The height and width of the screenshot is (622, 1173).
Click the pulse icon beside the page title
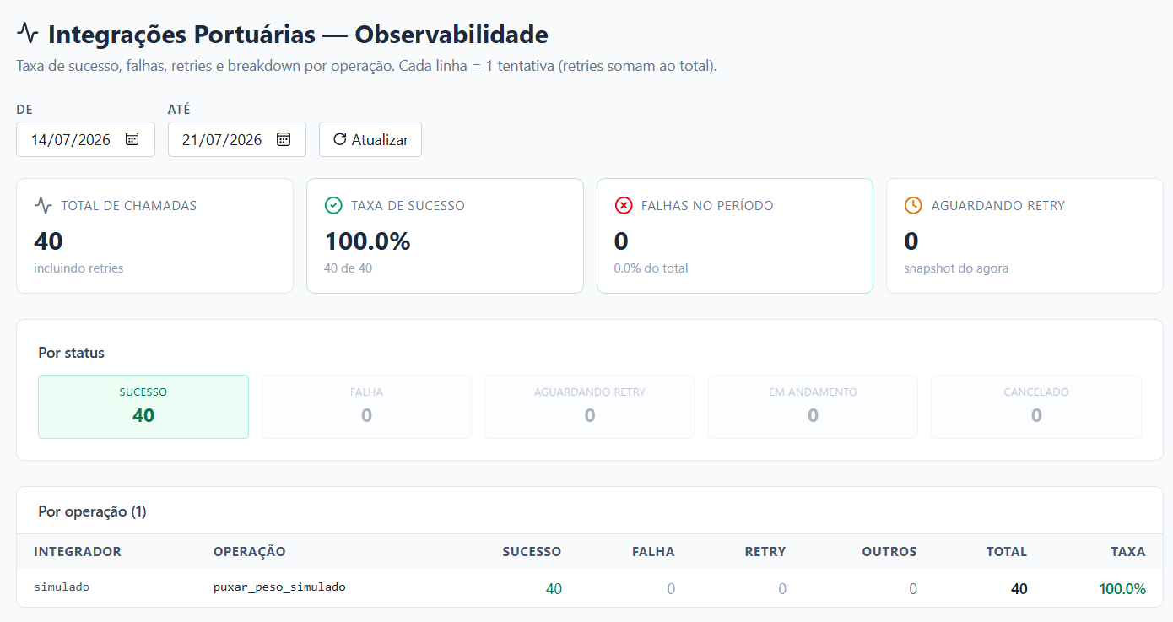[28, 34]
